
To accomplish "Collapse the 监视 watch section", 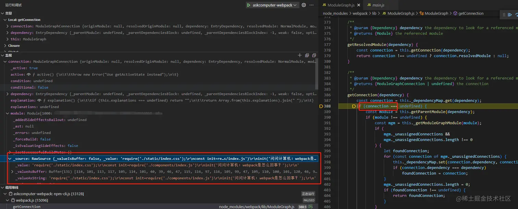I will pos(2,55).
